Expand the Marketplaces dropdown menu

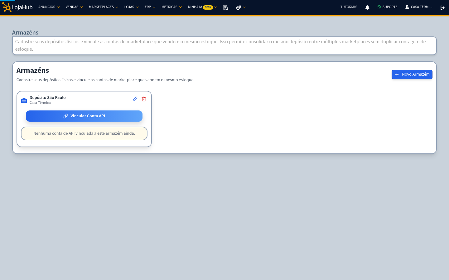click(x=104, y=7)
